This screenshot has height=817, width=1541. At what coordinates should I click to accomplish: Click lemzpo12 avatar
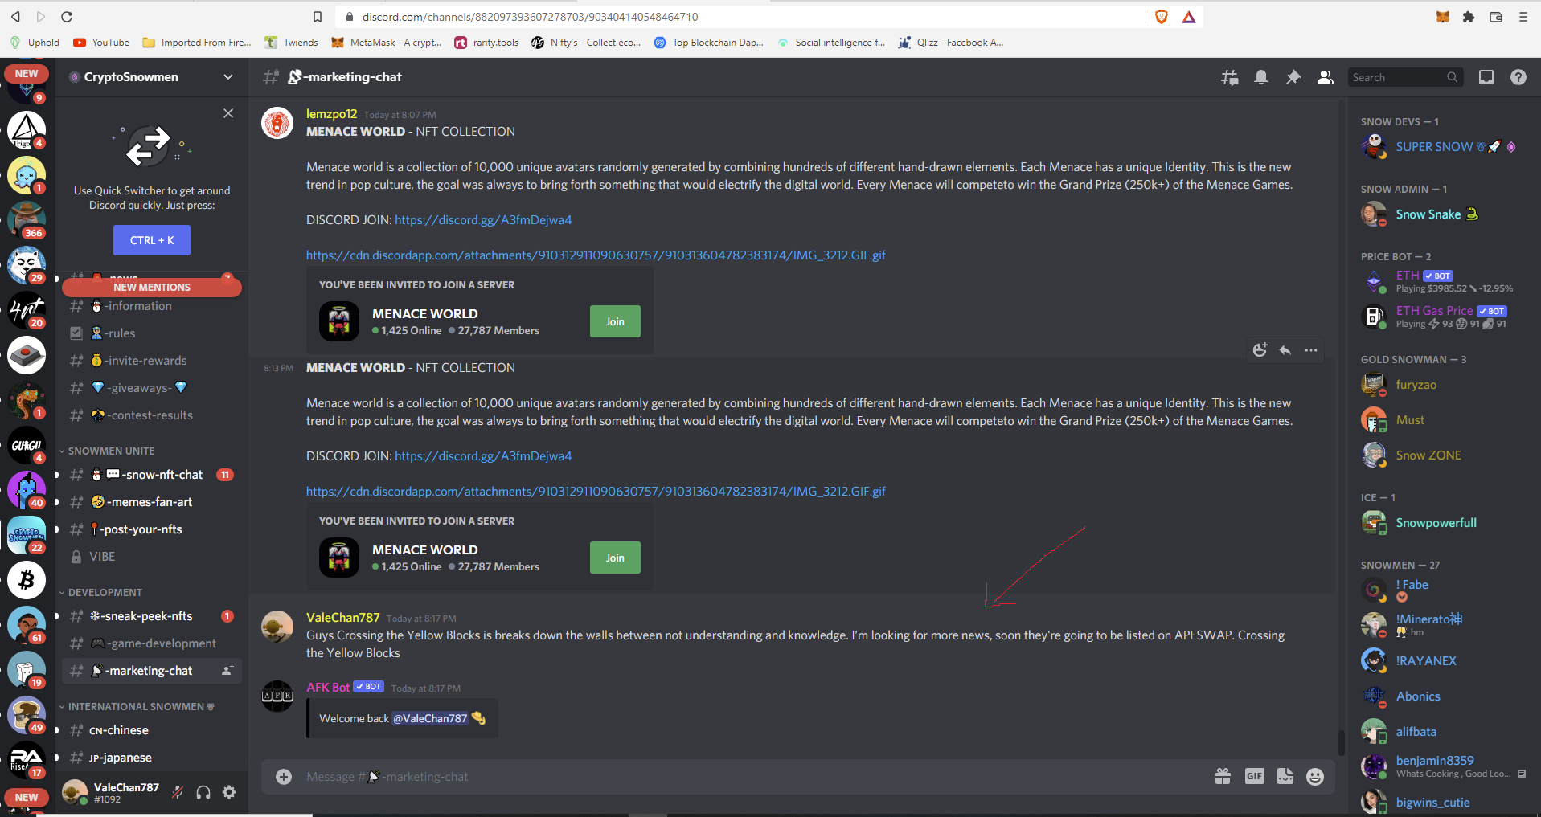(277, 124)
